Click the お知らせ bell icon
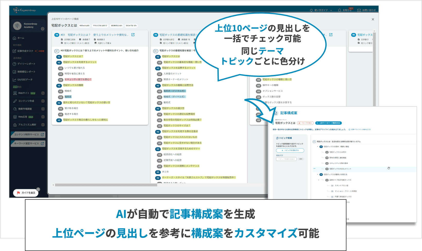Image resolution: width=422 pixels, height=251 pixels. [340, 10]
